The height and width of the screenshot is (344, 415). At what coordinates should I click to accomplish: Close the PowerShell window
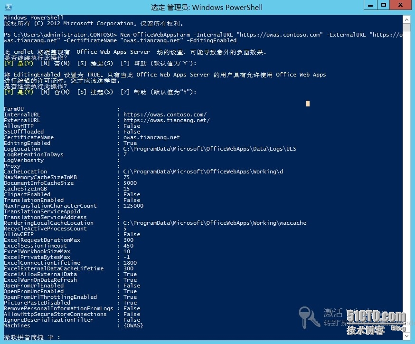(400, 5)
